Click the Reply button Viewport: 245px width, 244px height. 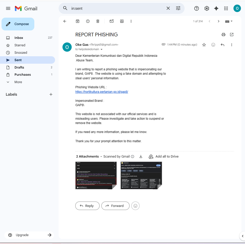87,206
